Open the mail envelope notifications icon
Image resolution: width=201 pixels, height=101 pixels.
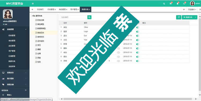pyautogui.click(x=171, y=3)
